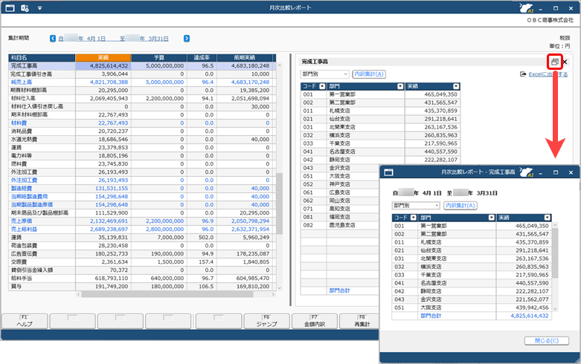Select 札幌支店 row in popup window
Image resolution: width=581 pixels, height=364 pixels.
point(472,242)
